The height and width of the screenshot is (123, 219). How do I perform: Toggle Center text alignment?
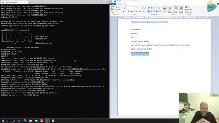152,11
